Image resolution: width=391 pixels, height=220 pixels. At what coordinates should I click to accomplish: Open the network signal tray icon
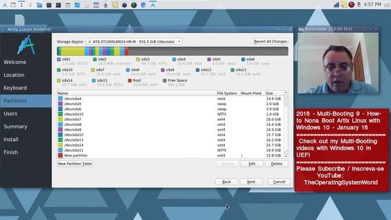(337, 4)
